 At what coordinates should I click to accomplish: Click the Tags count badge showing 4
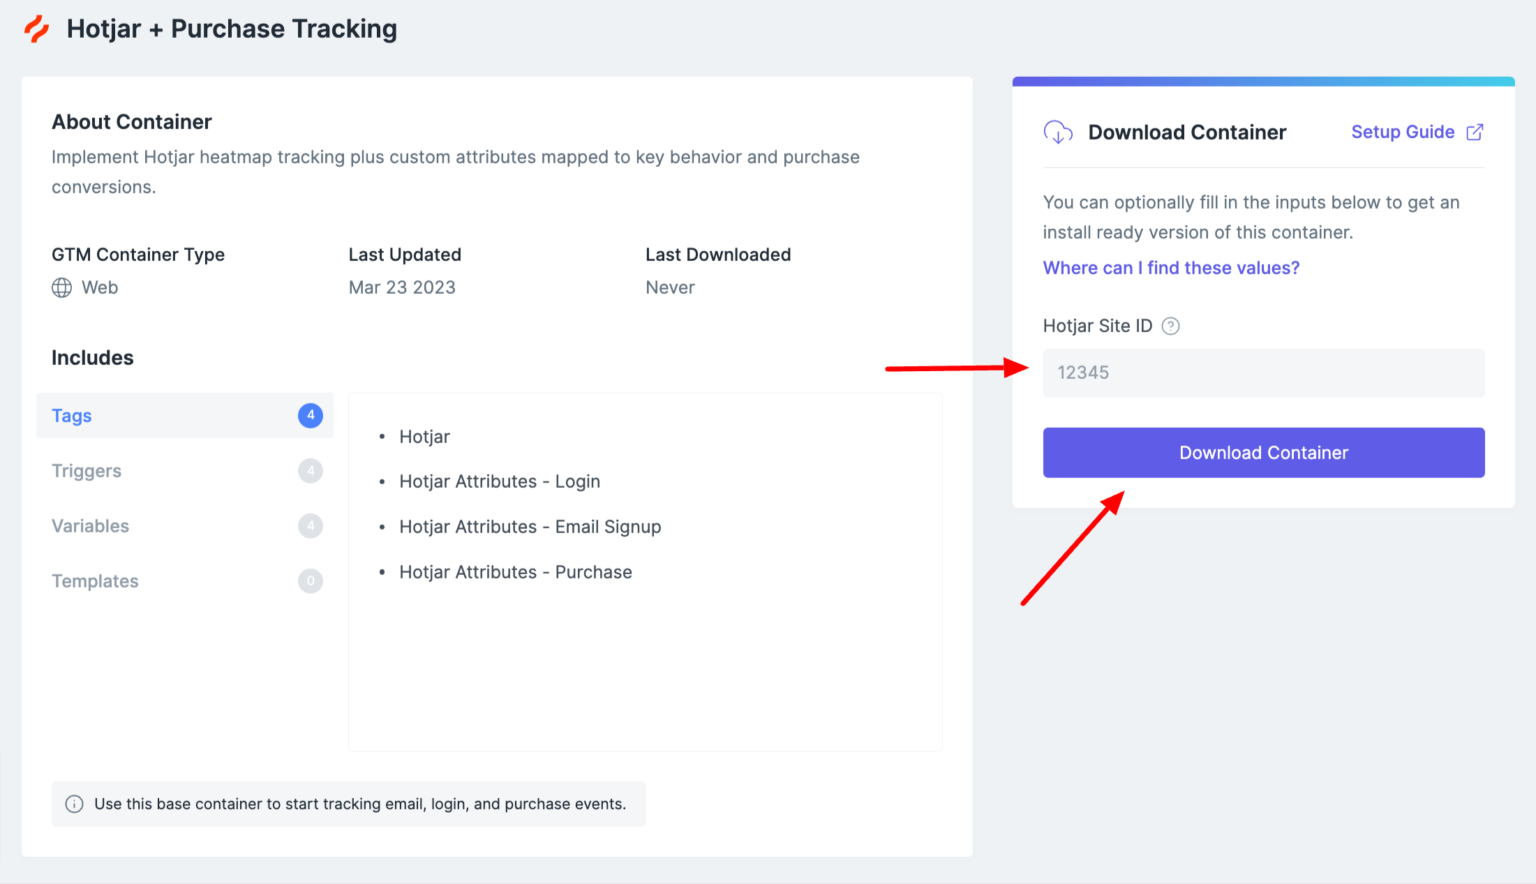311,415
